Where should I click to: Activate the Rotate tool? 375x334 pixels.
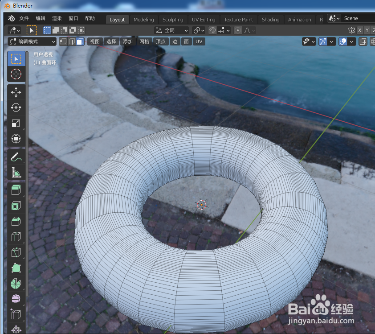coord(16,107)
